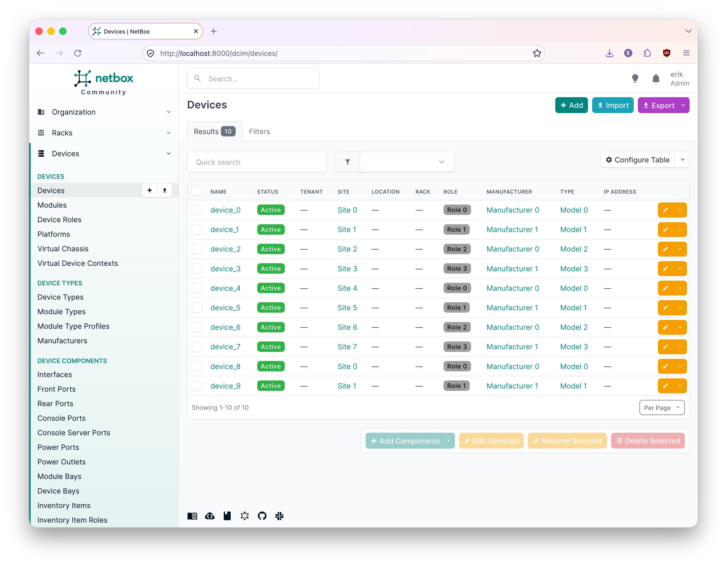Screen dimensions: 727x566
Task: Click the netbox Community logo
Action: [103, 83]
